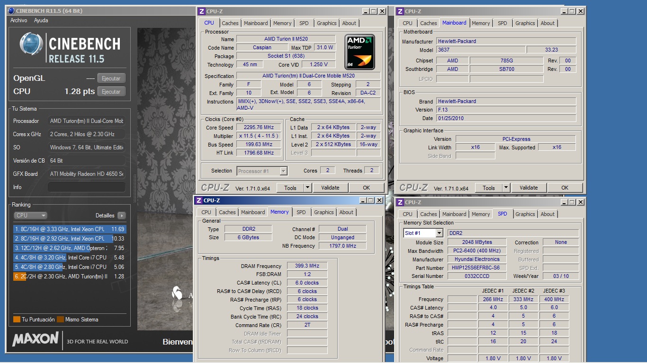Image resolution: width=647 pixels, height=363 pixels.
Task: Switch to Graphics tab in CPU window
Action: pos(327,23)
